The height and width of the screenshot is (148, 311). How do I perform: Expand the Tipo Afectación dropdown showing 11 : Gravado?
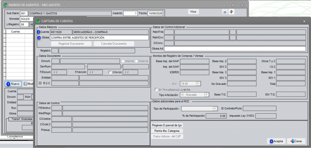[207, 95]
